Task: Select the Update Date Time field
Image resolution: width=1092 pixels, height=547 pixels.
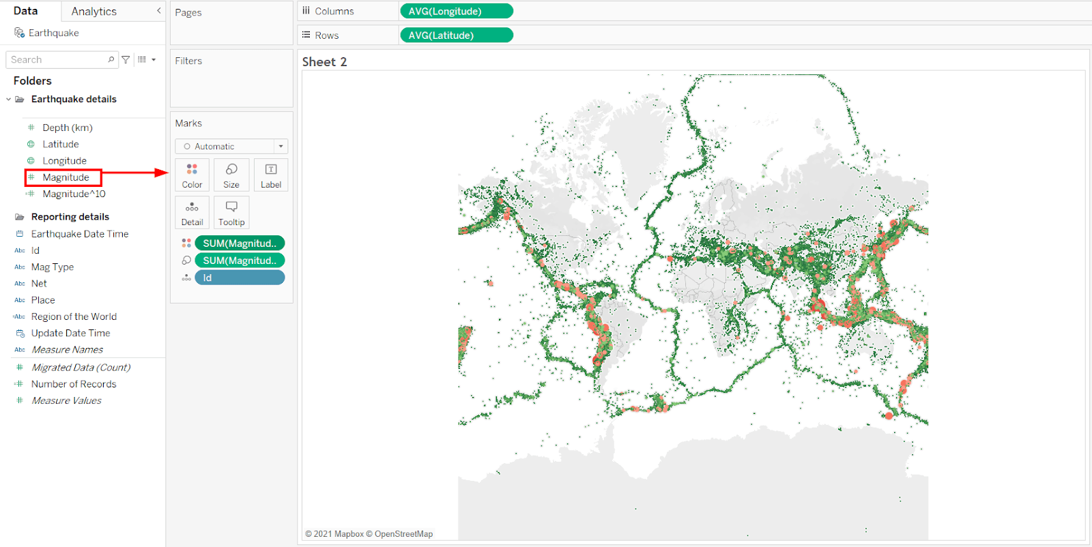Action: (70, 333)
